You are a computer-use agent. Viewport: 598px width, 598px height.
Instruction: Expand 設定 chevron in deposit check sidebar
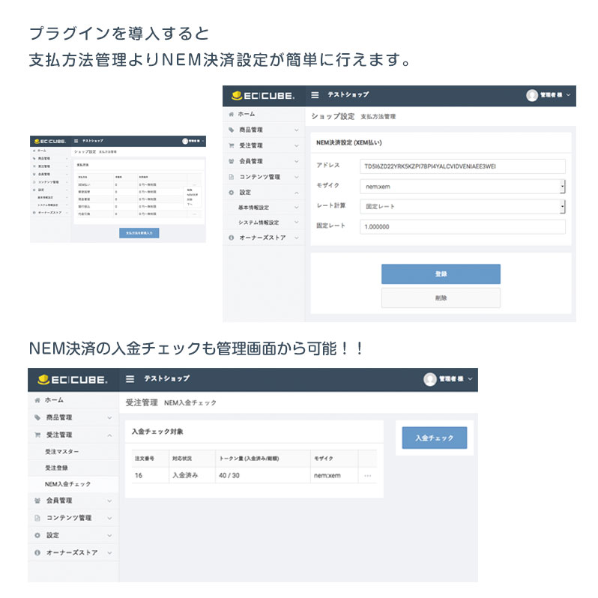[109, 536]
